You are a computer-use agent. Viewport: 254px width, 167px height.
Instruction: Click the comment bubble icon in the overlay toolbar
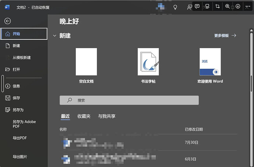point(197,7)
